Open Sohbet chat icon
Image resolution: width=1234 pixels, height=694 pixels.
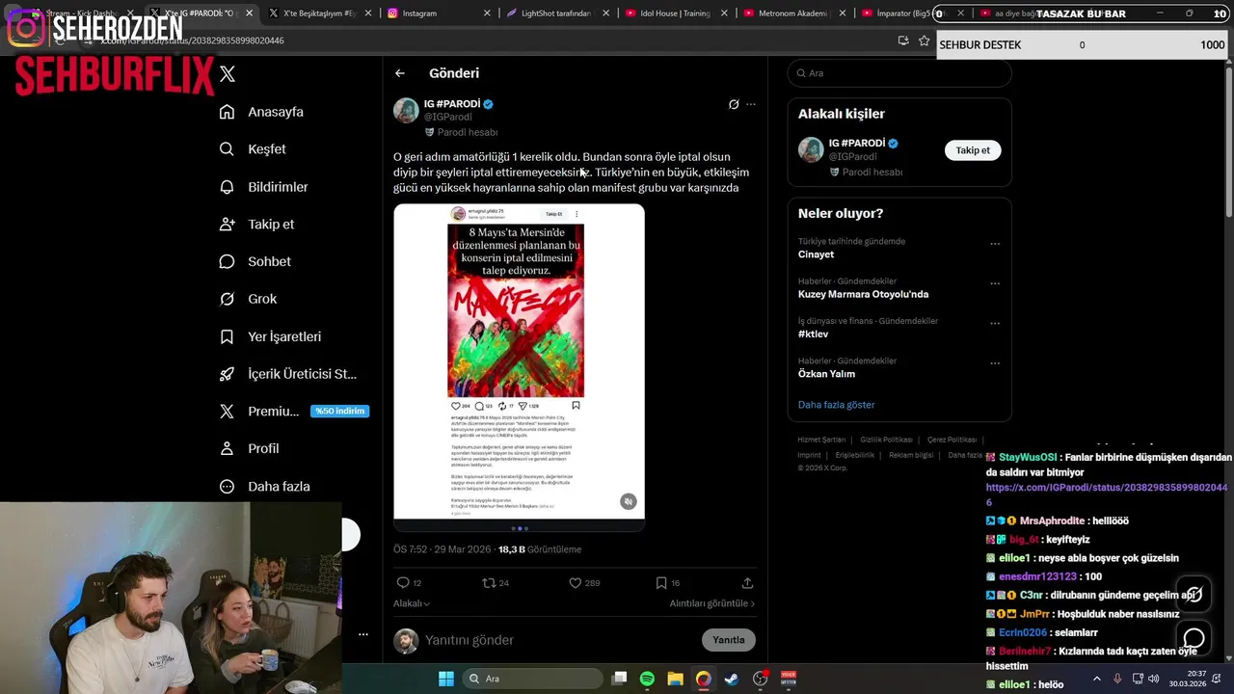[227, 261]
